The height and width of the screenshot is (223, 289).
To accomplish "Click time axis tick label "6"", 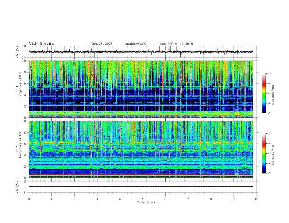I will [x=165, y=199].
